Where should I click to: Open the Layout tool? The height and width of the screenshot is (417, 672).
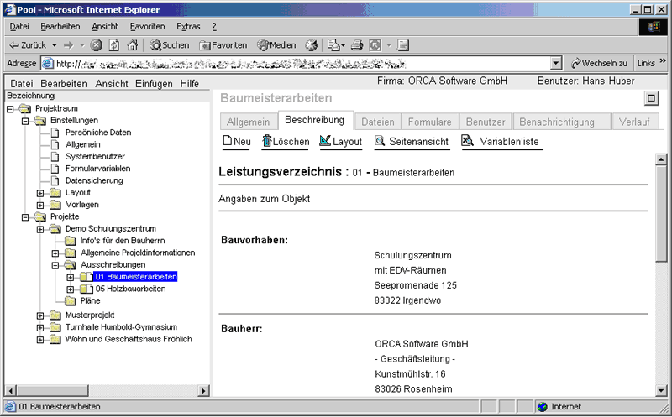pyautogui.click(x=341, y=141)
